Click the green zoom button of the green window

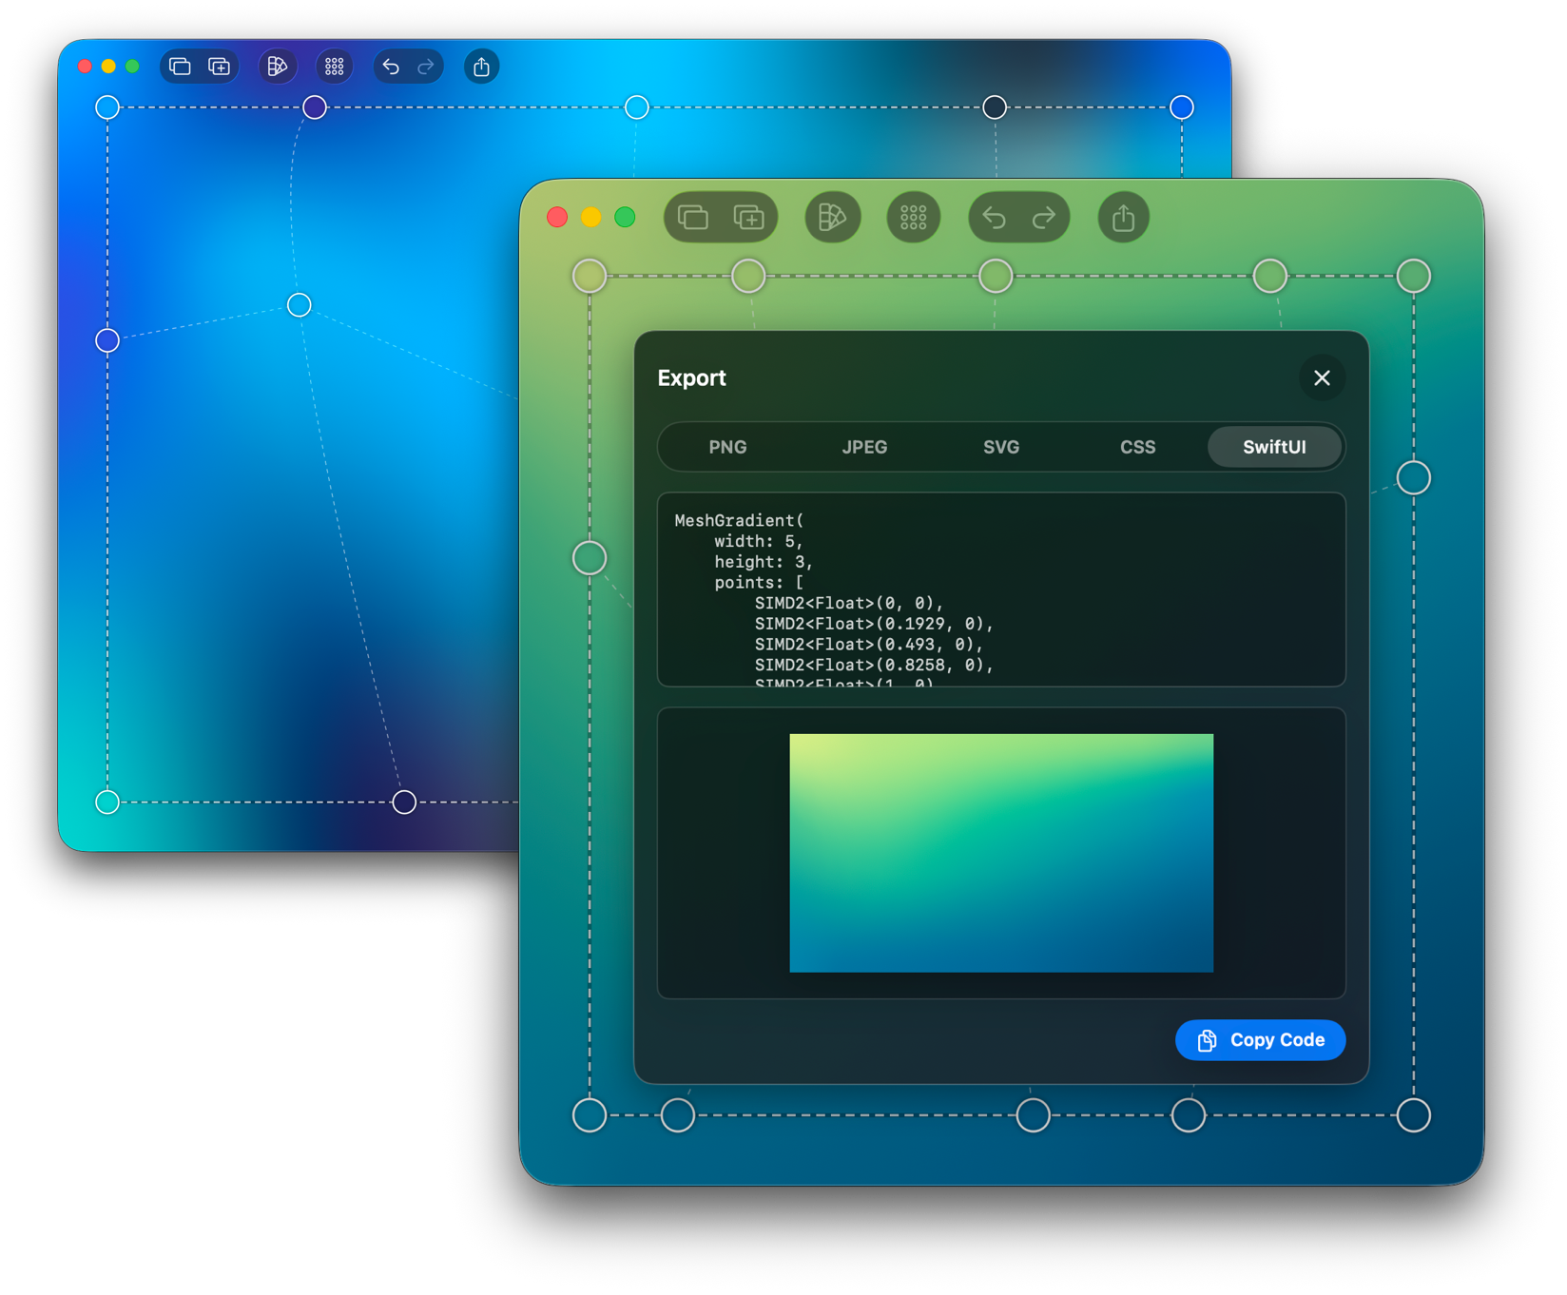tap(625, 218)
